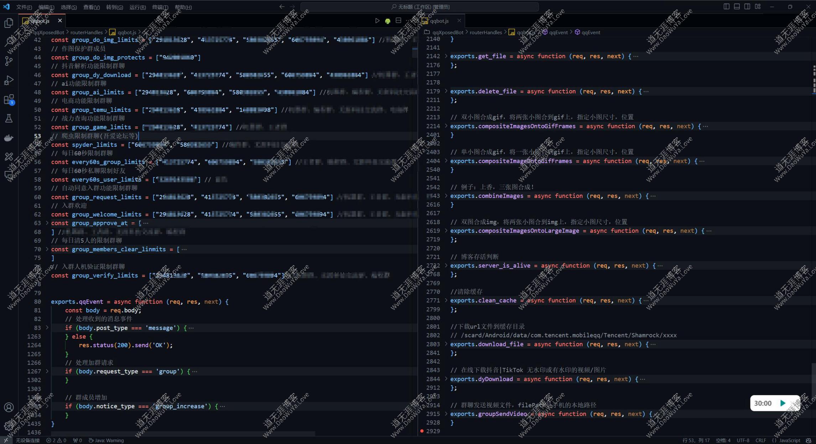This screenshot has height=444, width=816.
Task: Open the 转到(G) menu
Action: click(x=114, y=7)
